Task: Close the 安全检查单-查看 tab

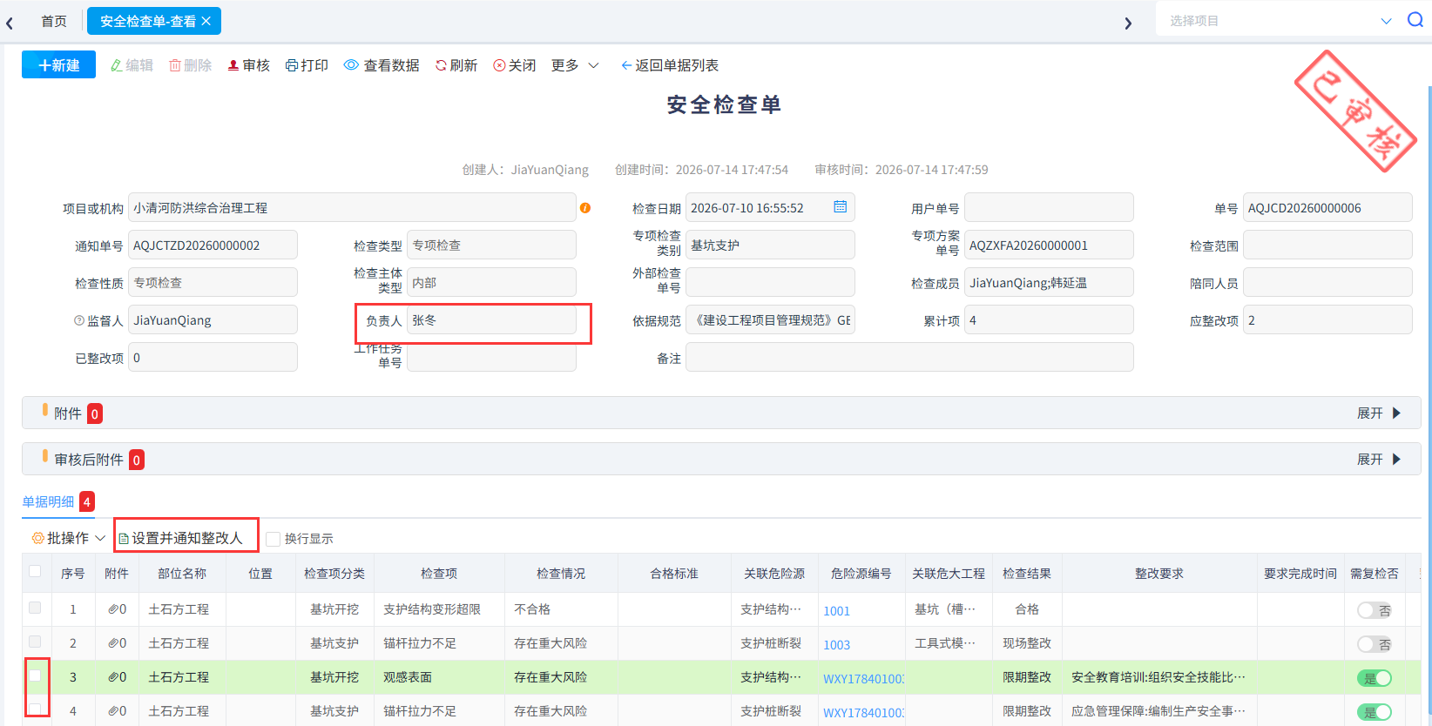Action: click(x=206, y=21)
